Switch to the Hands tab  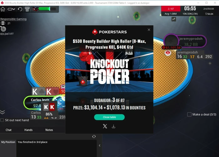pos(28,130)
